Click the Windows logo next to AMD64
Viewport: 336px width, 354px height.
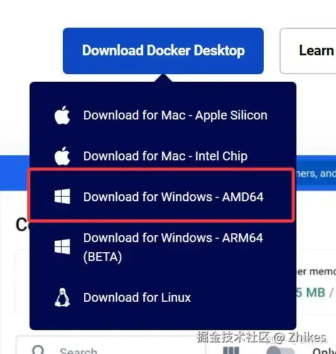(x=62, y=196)
